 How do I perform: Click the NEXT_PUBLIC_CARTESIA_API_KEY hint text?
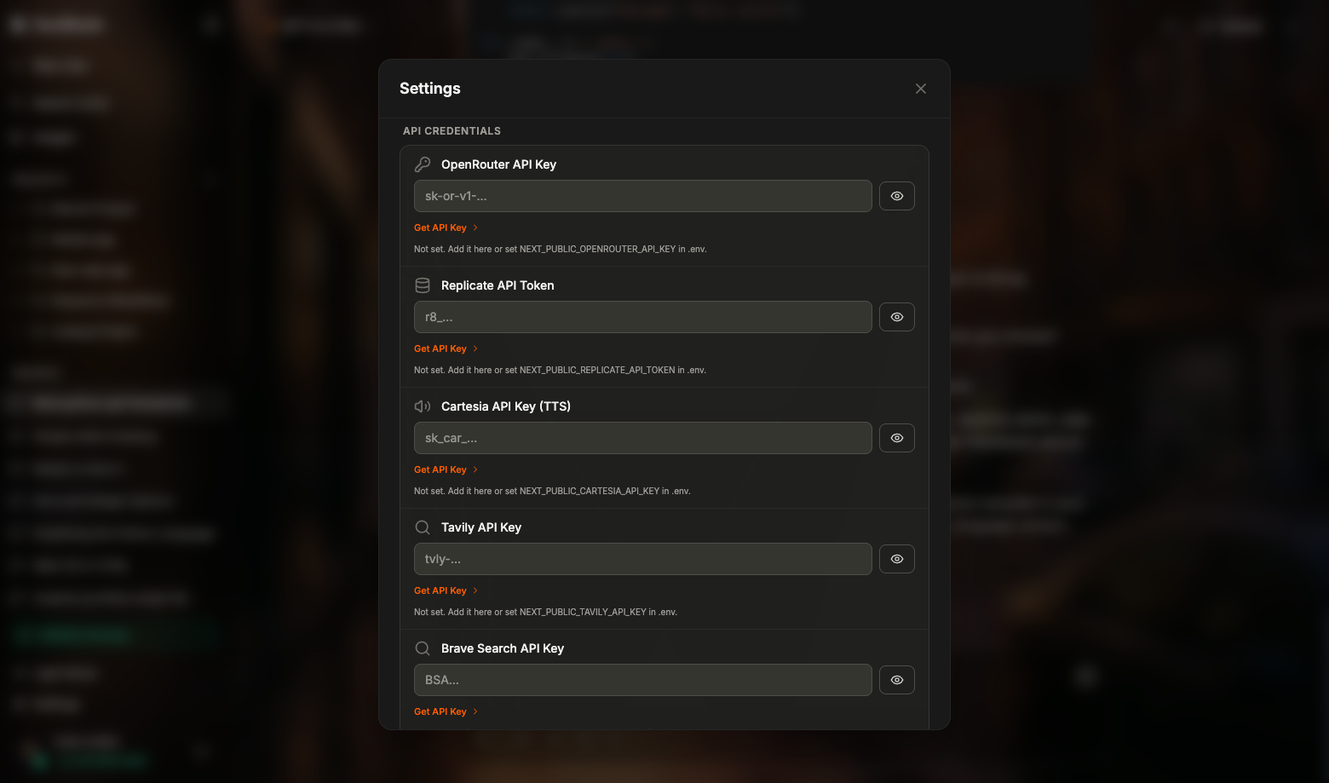[x=552, y=492]
